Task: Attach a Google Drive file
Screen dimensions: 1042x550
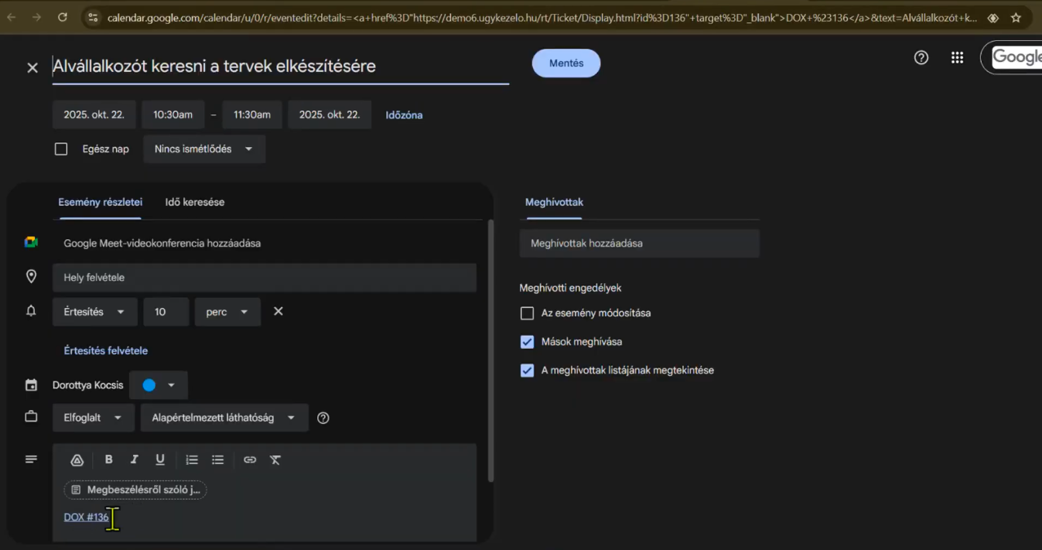Action: tap(77, 459)
